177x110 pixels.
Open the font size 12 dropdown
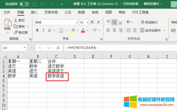pyautogui.click(x=87, y=22)
